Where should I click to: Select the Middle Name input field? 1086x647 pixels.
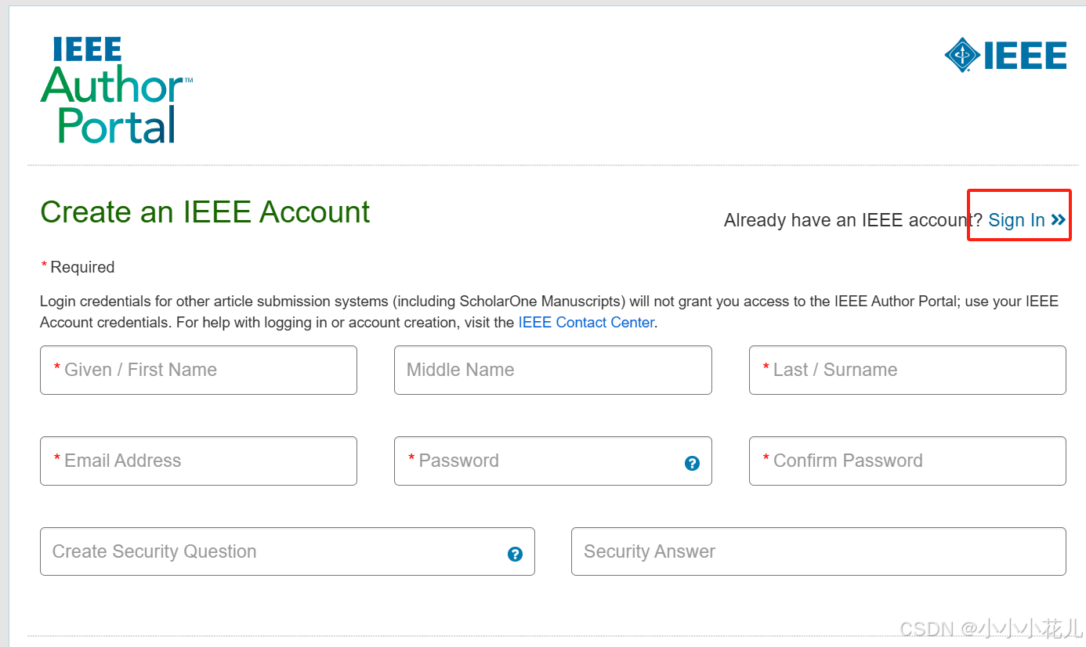point(552,370)
